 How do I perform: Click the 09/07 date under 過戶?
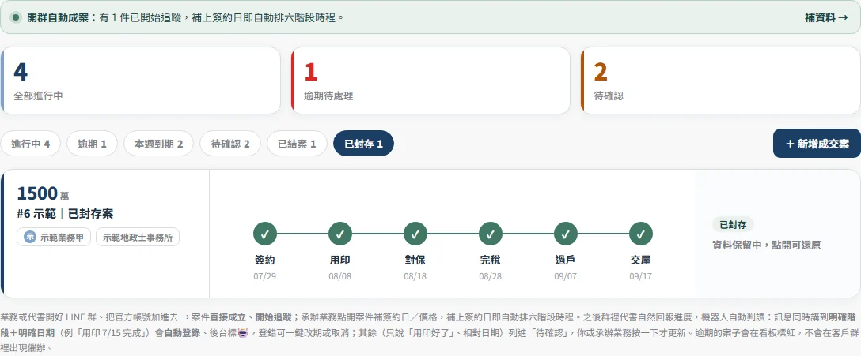pyautogui.click(x=566, y=276)
